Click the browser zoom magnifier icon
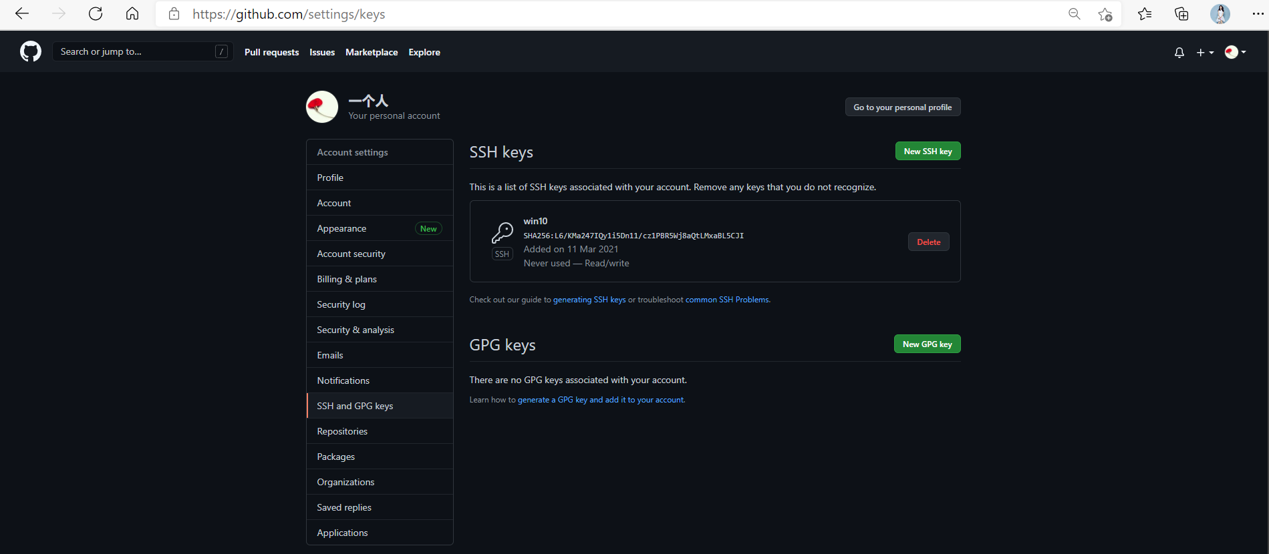This screenshot has height=554, width=1269. coord(1074,14)
